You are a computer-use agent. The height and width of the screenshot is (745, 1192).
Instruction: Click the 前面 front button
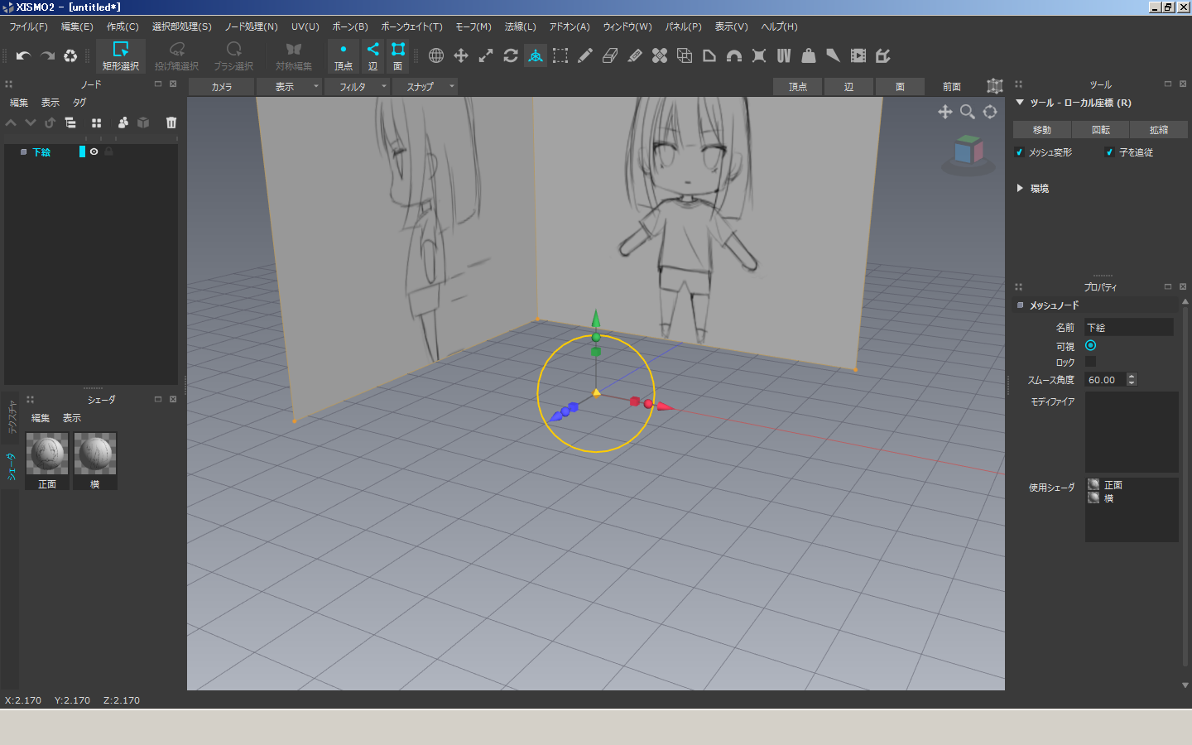[x=952, y=86]
